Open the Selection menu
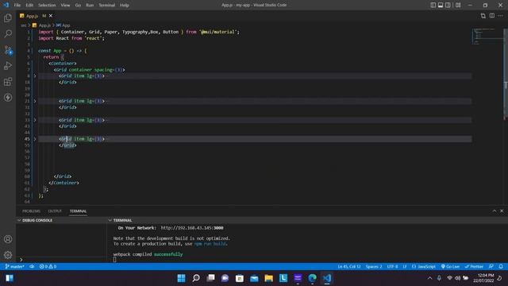Screen dimensions: 508x286 (47, 6)
